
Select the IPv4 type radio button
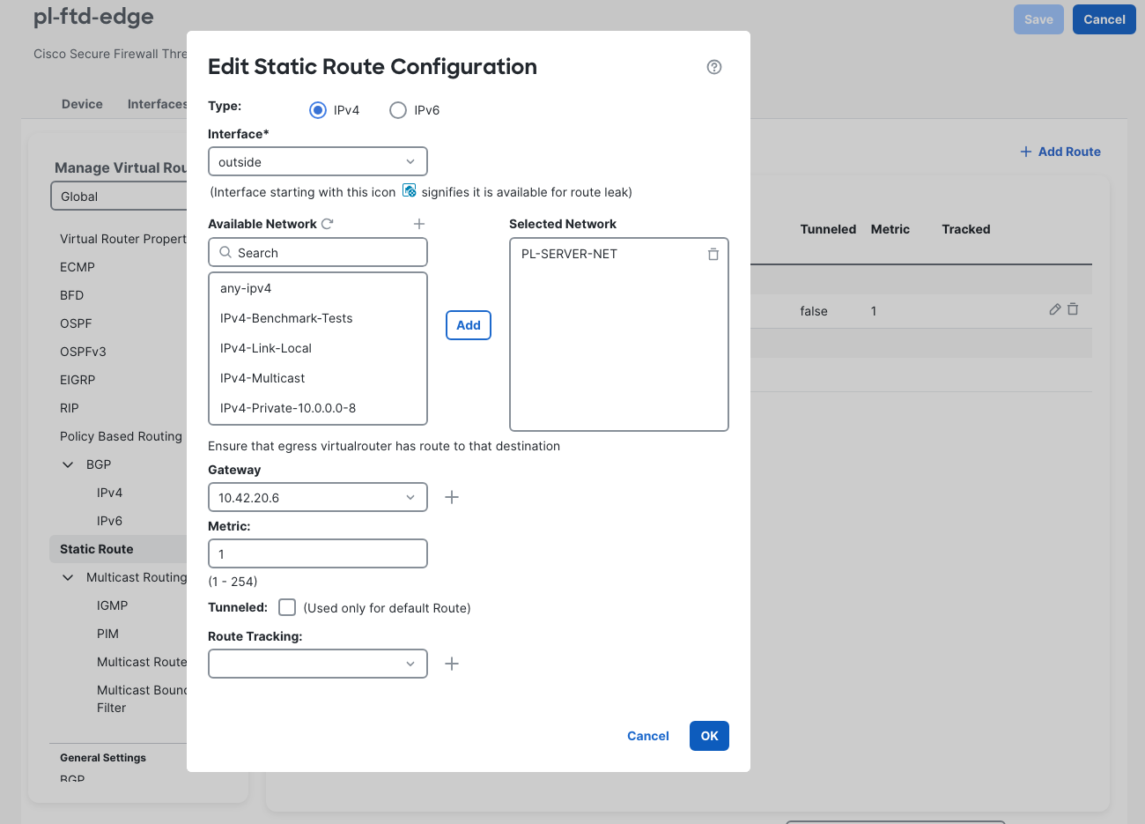pyautogui.click(x=318, y=110)
